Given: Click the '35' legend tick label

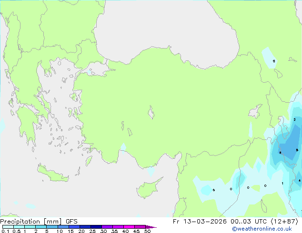Looking at the screenshot, I should pyautogui.click(x=114, y=231).
